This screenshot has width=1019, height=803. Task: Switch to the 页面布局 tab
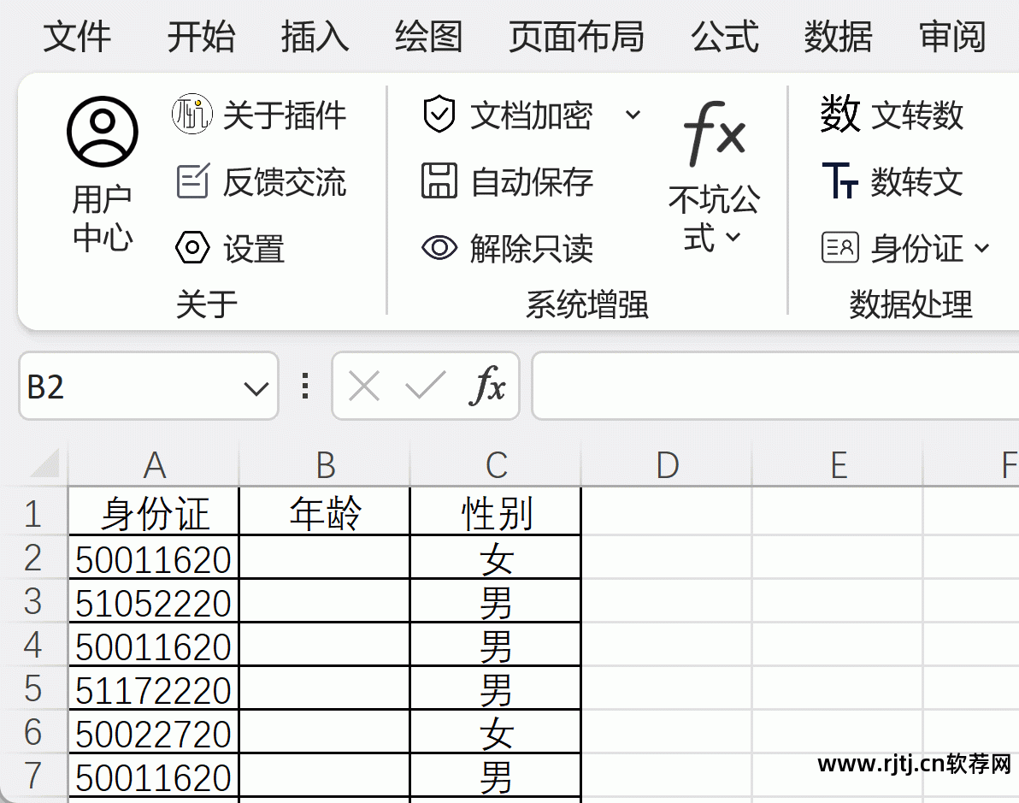click(576, 37)
